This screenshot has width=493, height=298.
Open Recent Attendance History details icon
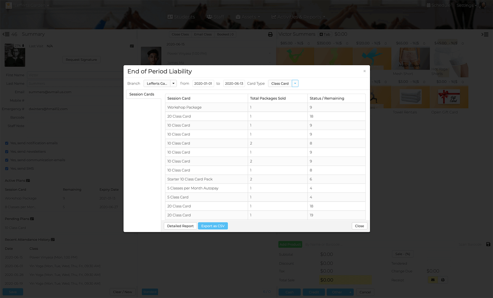pyautogui.click(x=53, y=240)
